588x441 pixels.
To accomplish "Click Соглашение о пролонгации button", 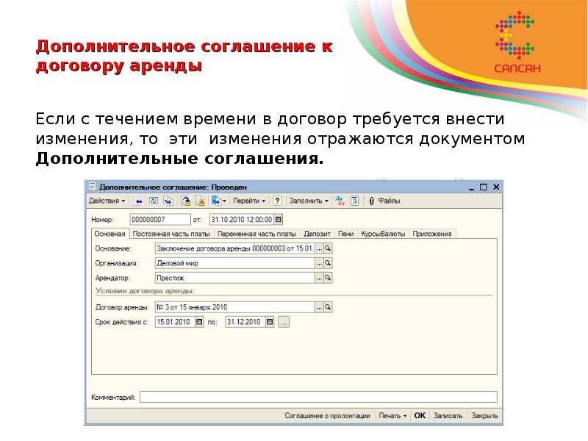I will [x=327, y=416].
